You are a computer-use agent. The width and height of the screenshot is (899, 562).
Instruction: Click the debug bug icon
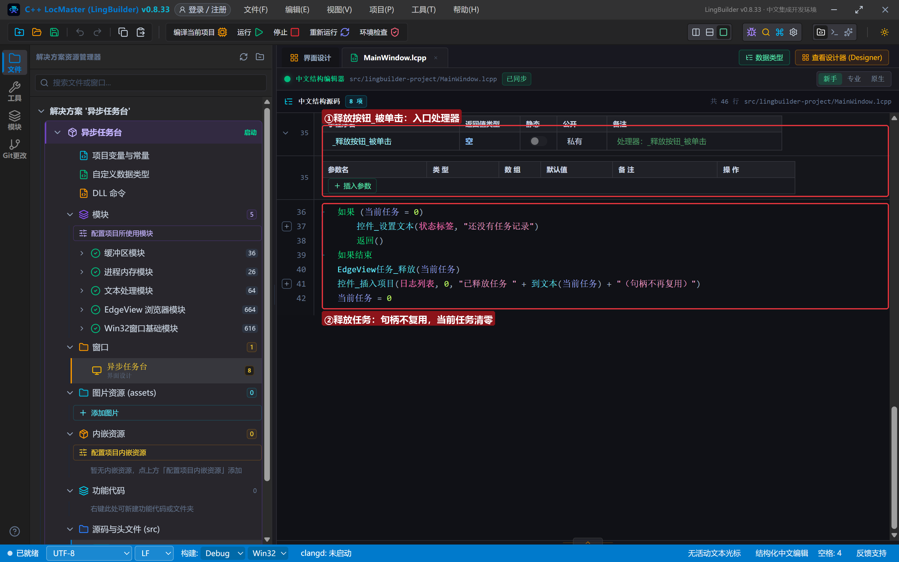(x=751, y=32)
